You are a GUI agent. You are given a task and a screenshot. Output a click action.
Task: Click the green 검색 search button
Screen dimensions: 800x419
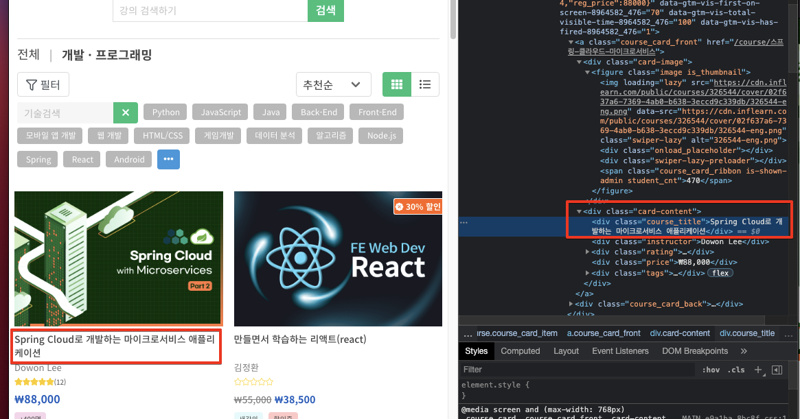(x=325, y=11)
